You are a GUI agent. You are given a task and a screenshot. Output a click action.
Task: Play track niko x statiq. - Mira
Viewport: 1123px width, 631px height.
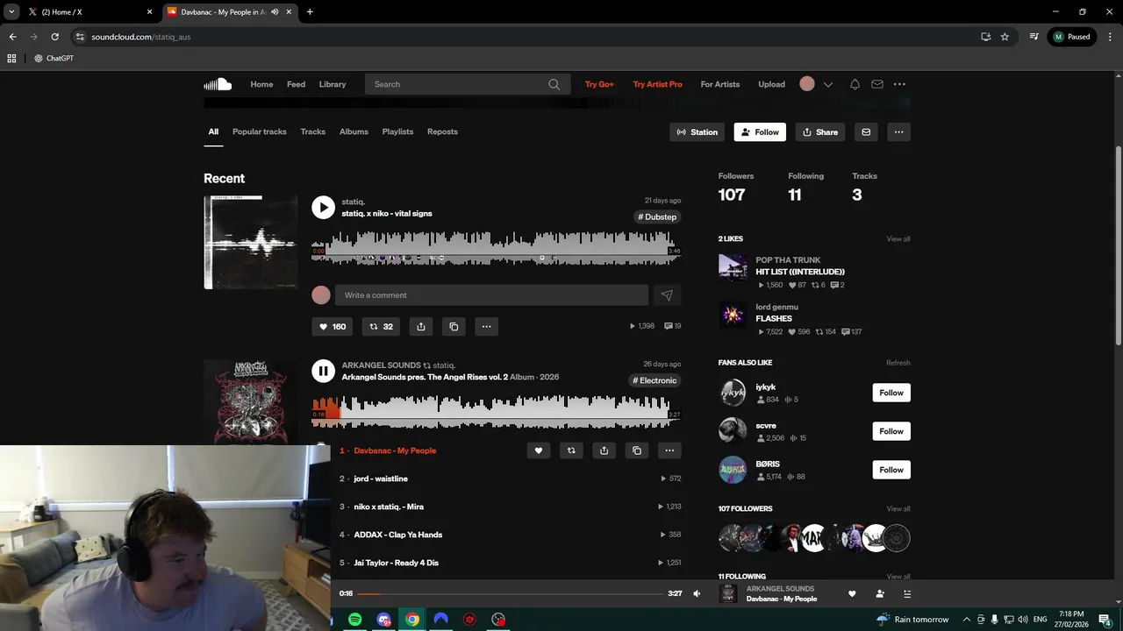pos(389,507)
